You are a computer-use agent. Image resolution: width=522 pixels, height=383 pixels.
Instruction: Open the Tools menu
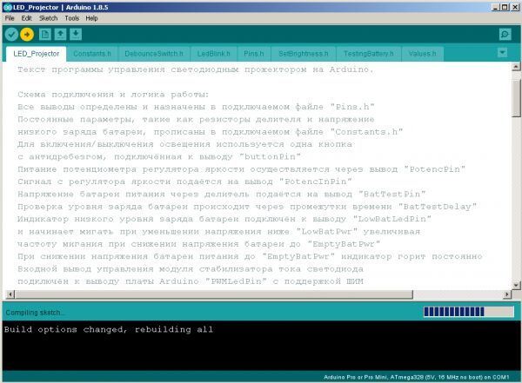tap(72, 18)
